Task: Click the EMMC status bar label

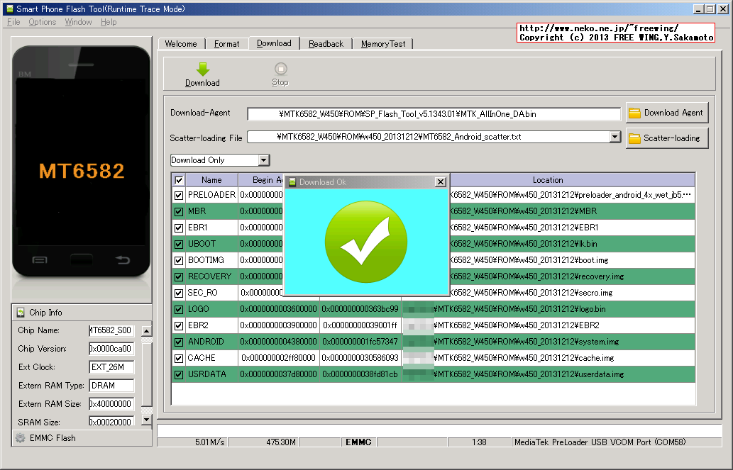Action: [x=358, y=442]
